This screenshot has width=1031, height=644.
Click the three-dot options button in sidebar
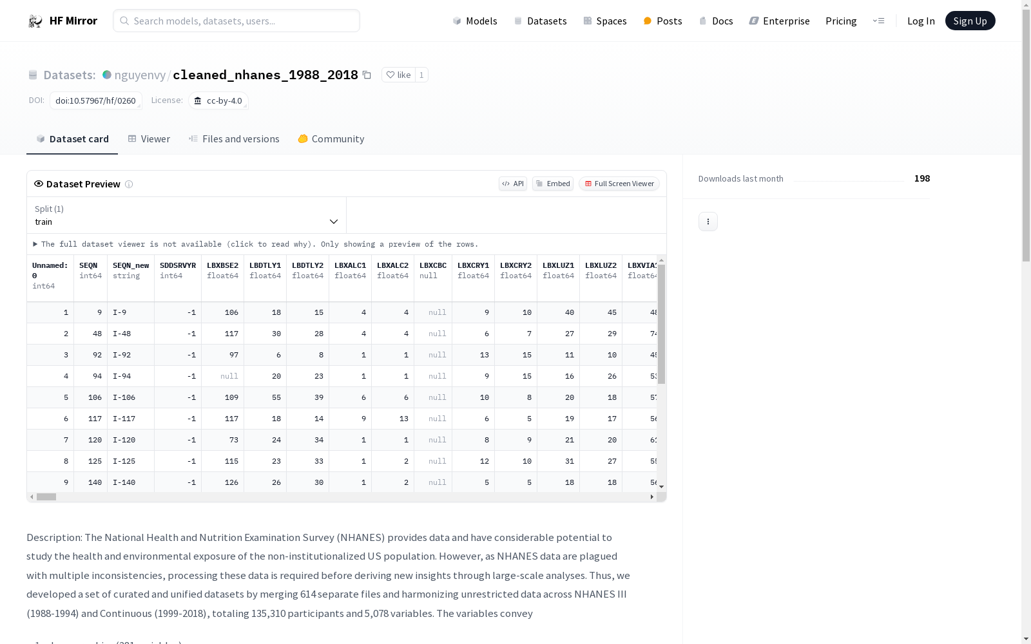[x=708, y=222]
